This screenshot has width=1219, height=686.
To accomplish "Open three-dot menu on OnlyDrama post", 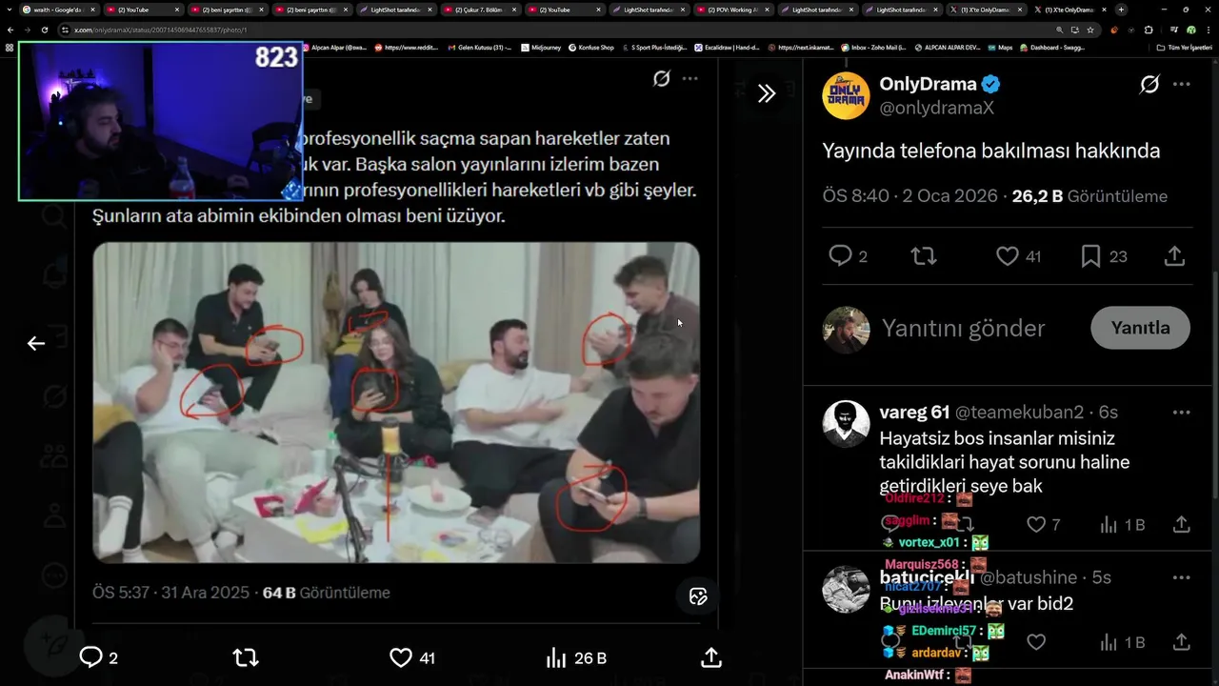I will pyautogui.click(x=1182, y=84).
